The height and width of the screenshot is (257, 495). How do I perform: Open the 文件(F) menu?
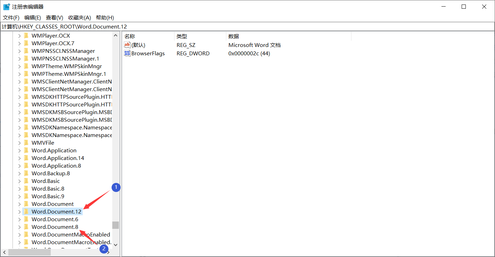(11, 18)
